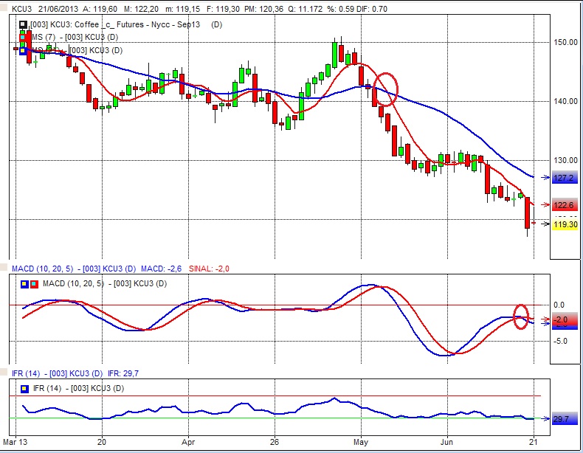The width and height of the screenshot is (583, 453).
Task: Click the yellow 119.30 last price tag
Action: (565, 224)
